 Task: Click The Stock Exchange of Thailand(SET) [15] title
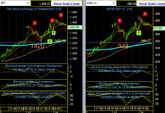34,9
